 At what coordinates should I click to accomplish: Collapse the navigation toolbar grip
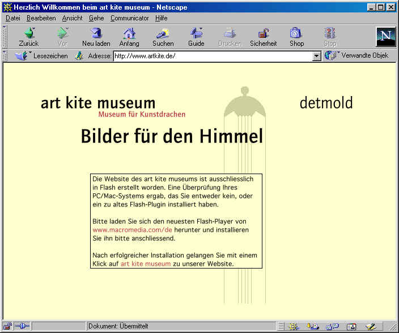point(5,37)
